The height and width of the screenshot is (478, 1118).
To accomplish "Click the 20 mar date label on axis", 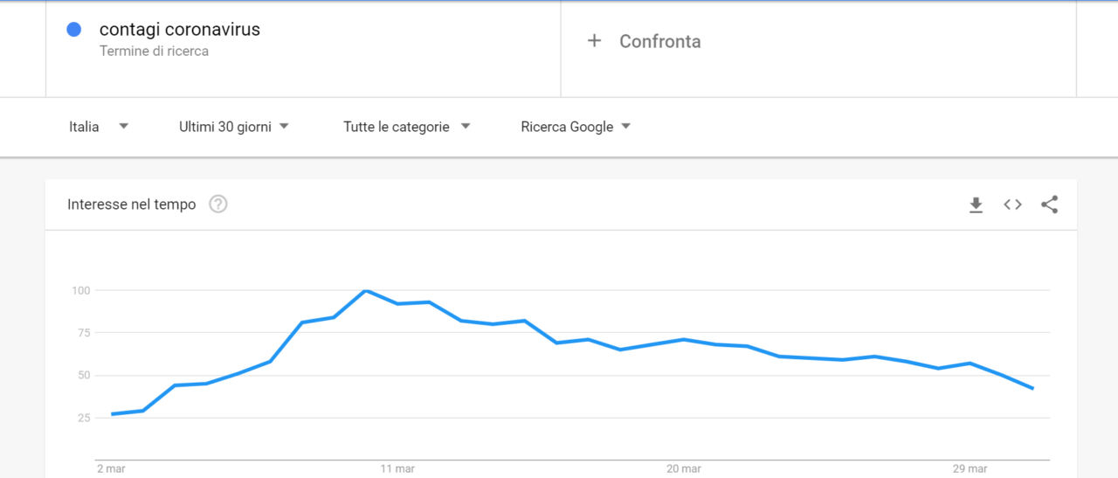I will click(x=684, y=469).
